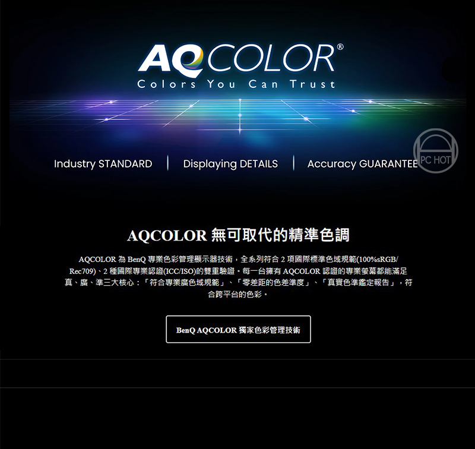Click the divider between STANDARD and Displaying

click(168, 163)
